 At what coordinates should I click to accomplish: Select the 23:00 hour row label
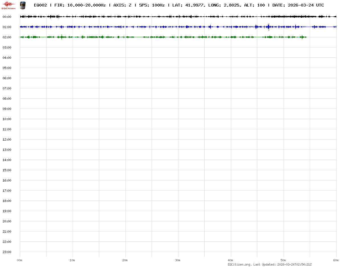click(x=7, y=252)
